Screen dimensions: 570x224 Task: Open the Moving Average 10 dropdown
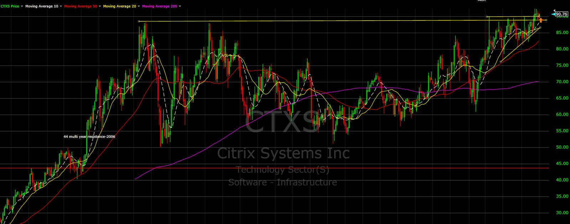[61, 6]
